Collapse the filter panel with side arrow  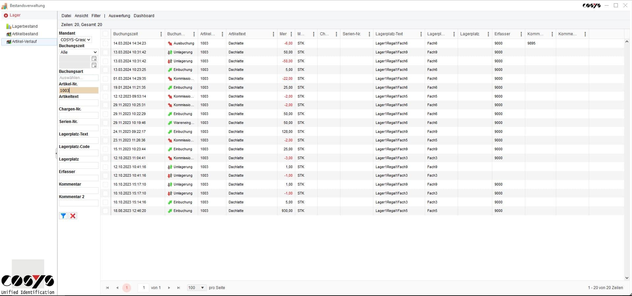[56, 153]
